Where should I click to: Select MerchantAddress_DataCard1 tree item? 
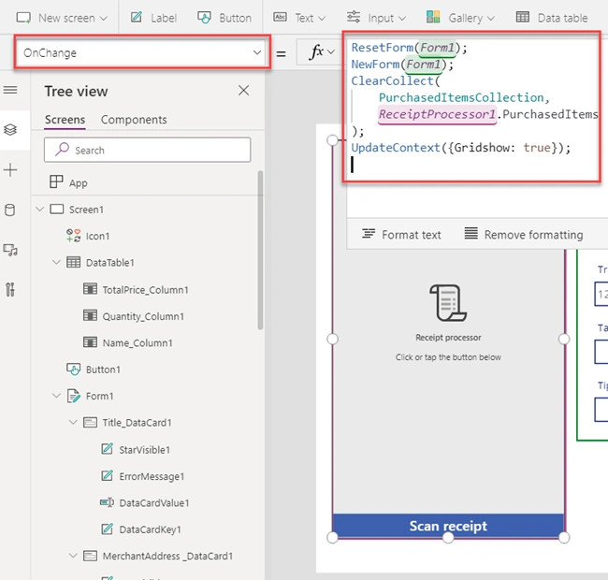tap(167, 556)
